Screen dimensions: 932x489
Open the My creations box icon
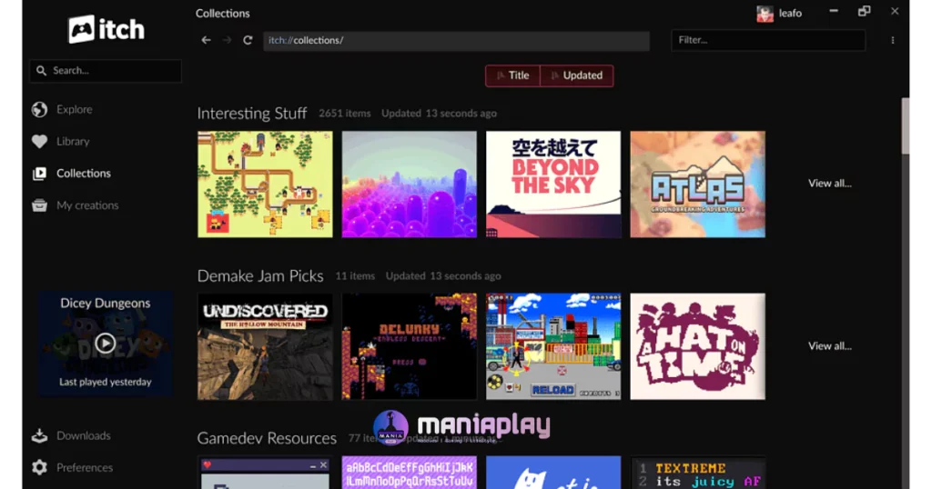tap(40, 205)
